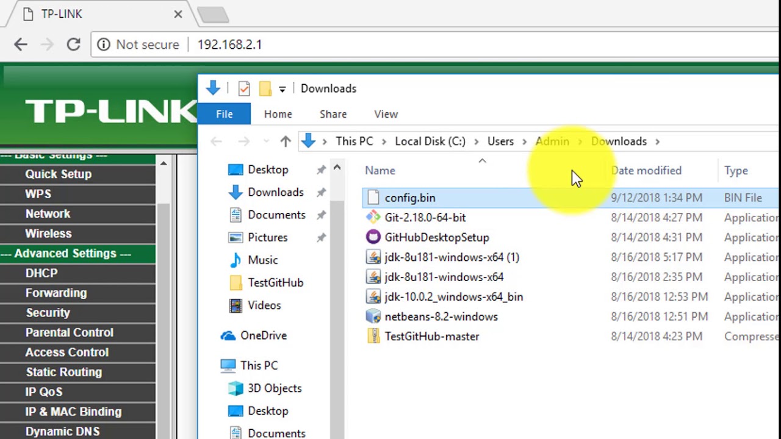
Task: Go up one folder level in Explorer
Action: [286, 141]
